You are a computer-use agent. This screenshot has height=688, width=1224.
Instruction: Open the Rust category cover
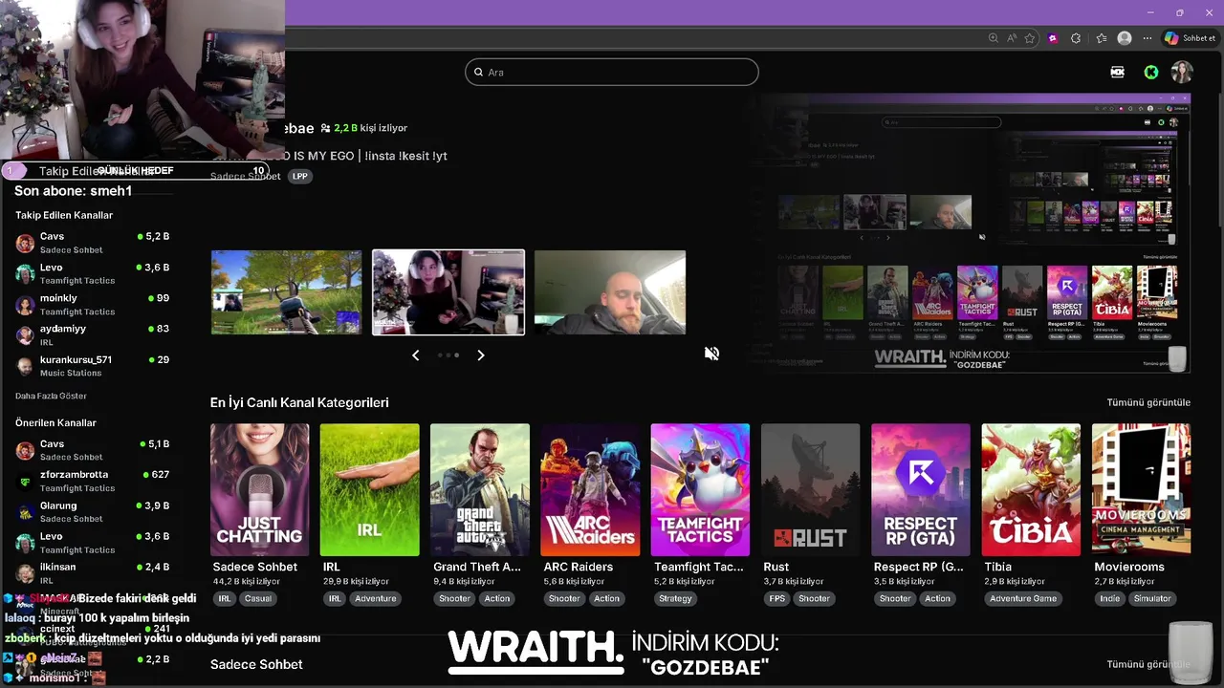click(x=811, y=489)
